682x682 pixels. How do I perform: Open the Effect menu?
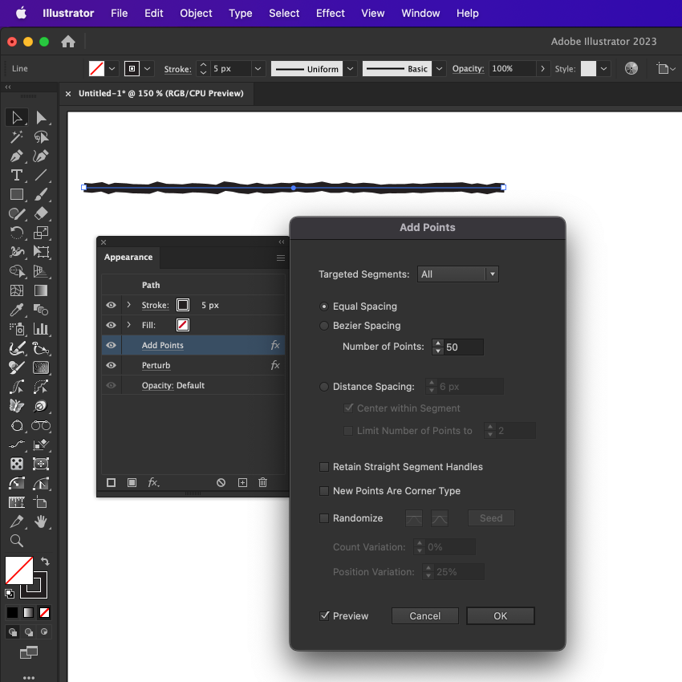330,13
